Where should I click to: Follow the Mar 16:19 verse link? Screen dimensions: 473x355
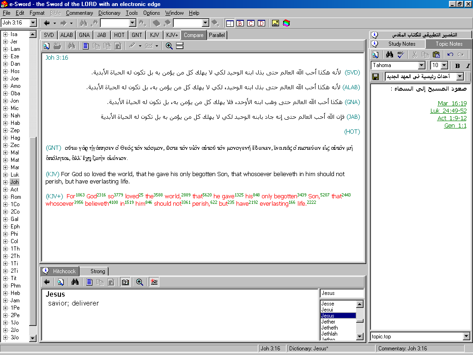point(452,103)
